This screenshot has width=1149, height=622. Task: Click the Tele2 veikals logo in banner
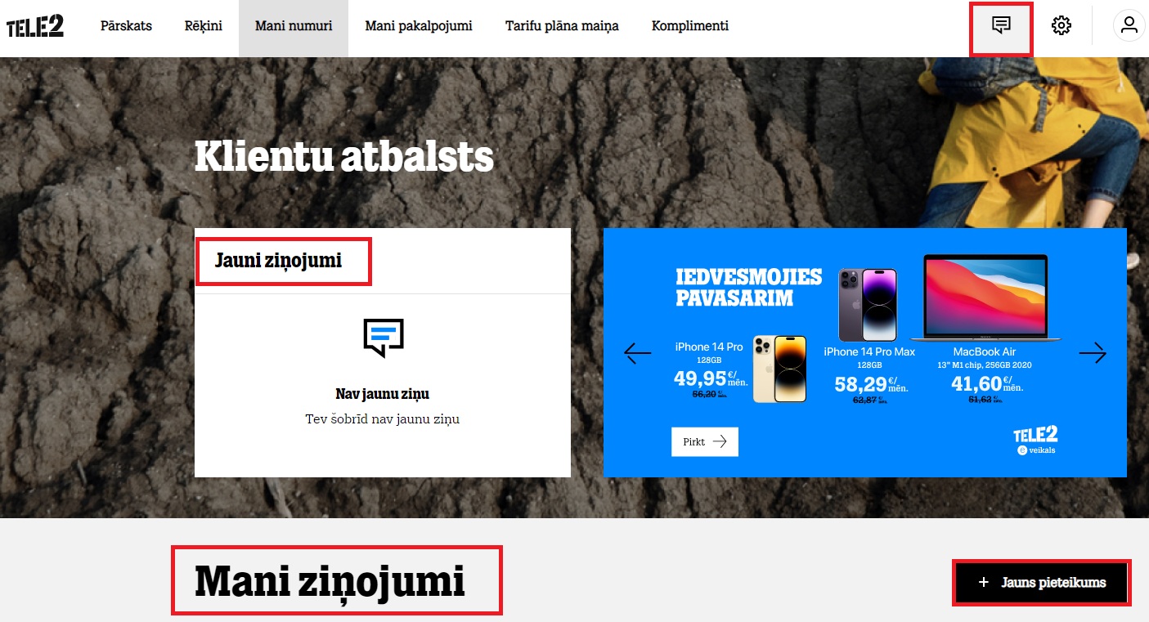coord(1035,440)
